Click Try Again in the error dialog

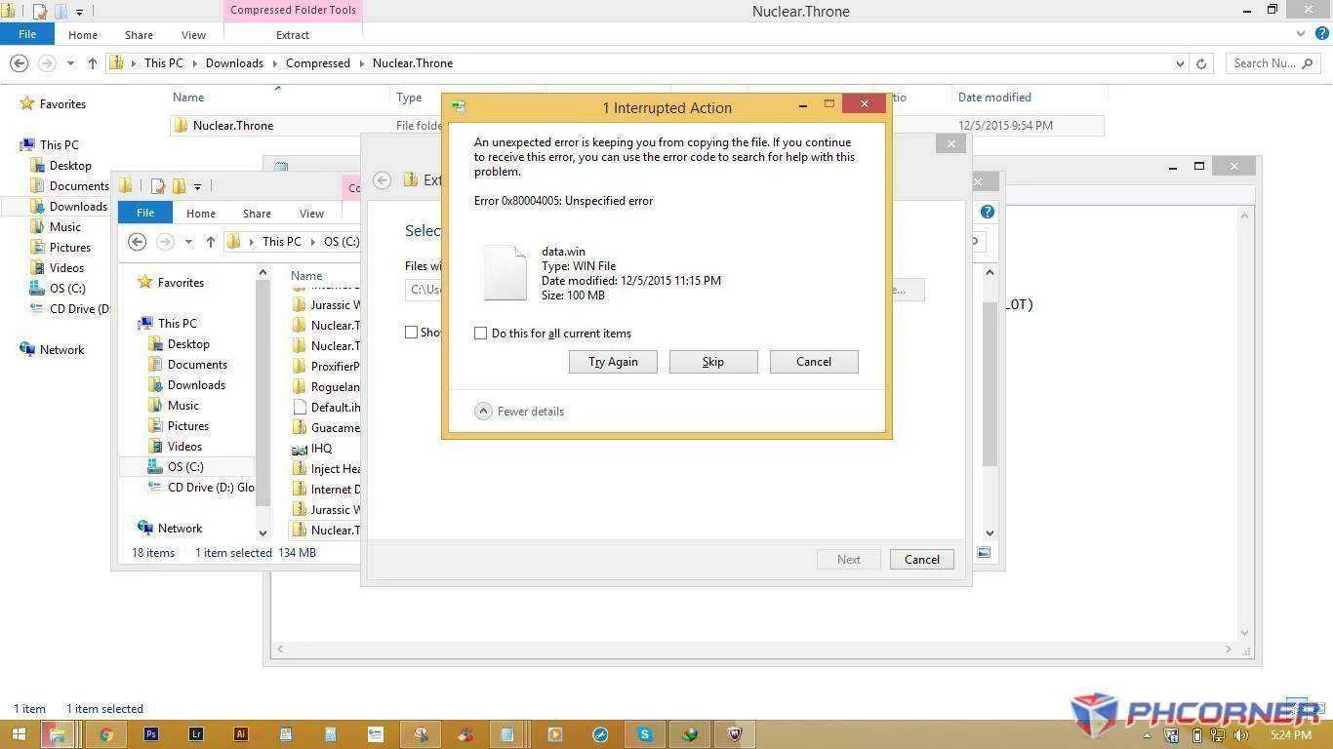tap(613, 362)
